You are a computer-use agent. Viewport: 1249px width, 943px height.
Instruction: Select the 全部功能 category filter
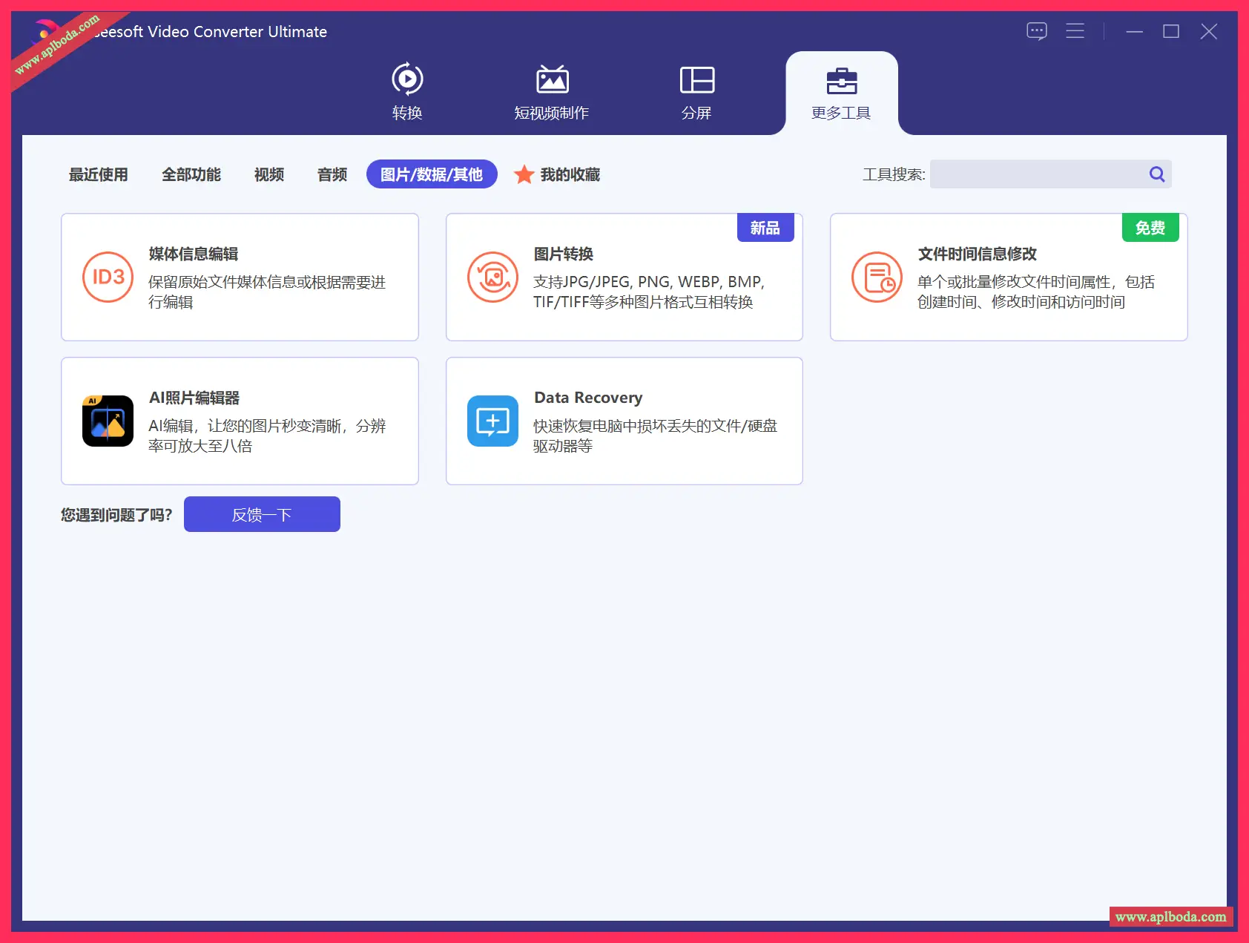tap(191, 174)
